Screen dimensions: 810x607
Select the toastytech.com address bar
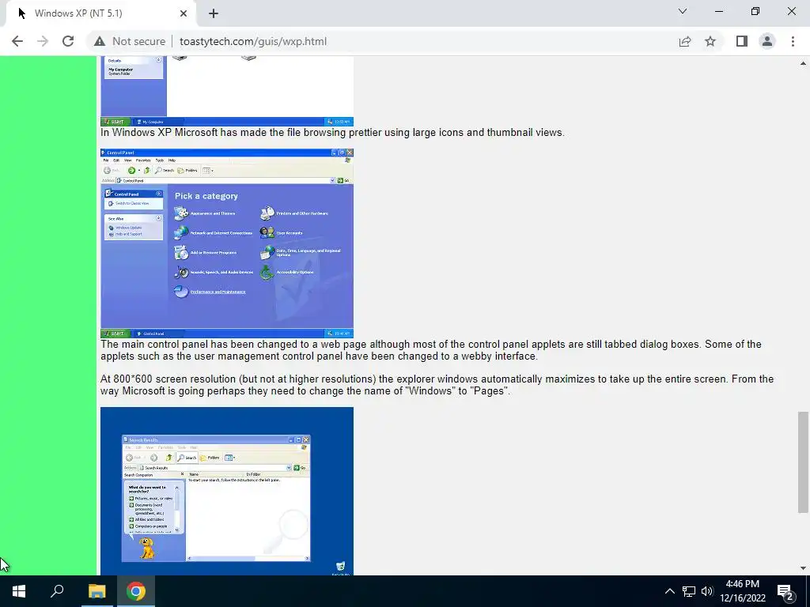[253, 41]
